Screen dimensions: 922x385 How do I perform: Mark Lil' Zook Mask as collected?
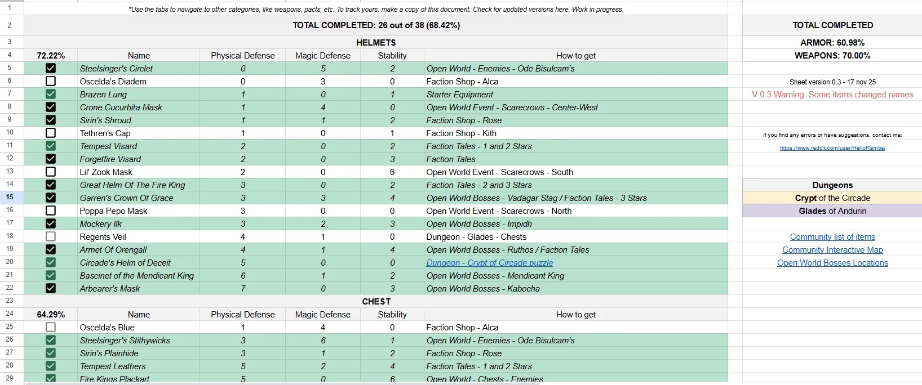coord(51,172)
